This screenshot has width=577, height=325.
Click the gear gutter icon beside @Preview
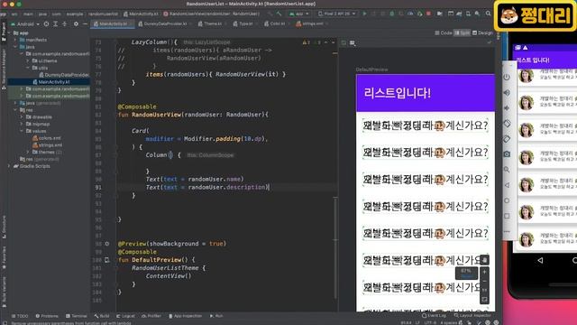pos(107,244)
